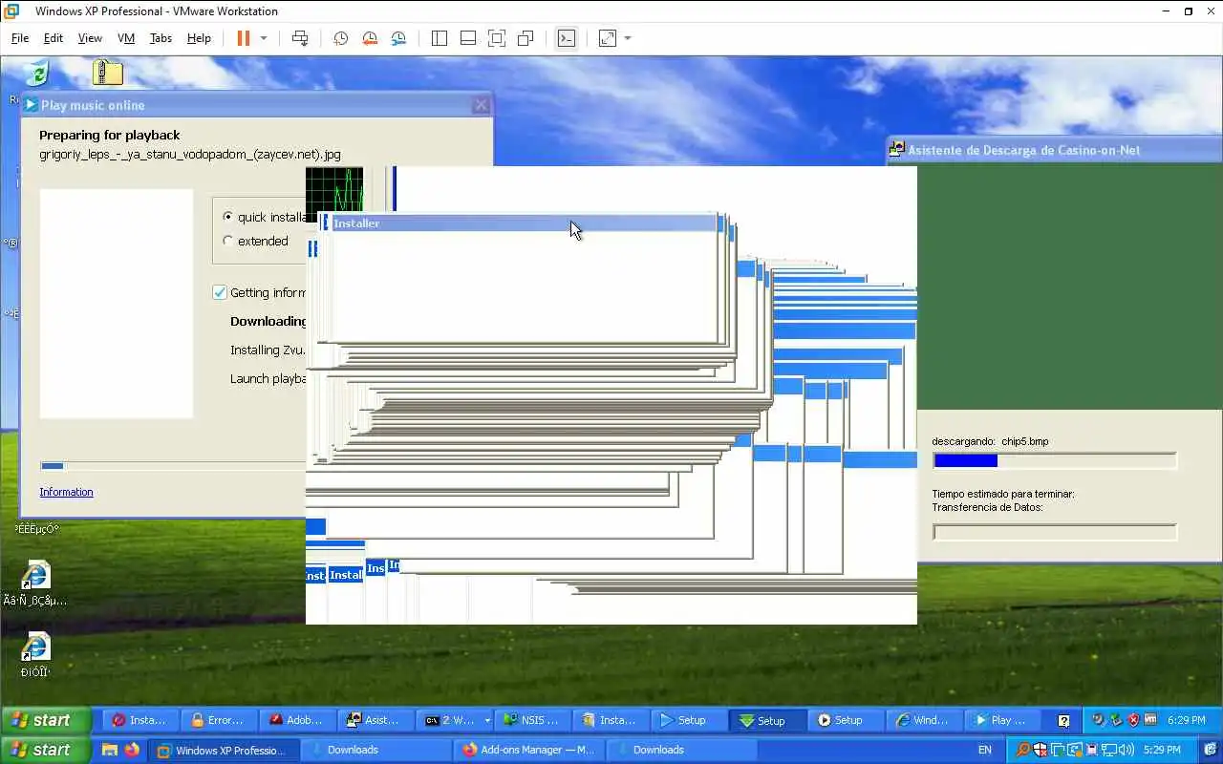Take a snapshot with the clock icon

340,38
